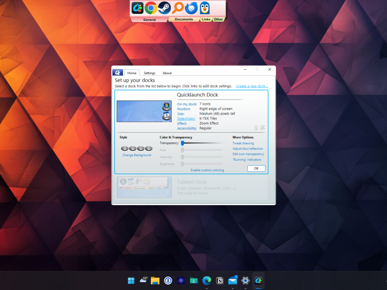Click Change Background link
Screen dimensions: 387x290
[137, 155]
